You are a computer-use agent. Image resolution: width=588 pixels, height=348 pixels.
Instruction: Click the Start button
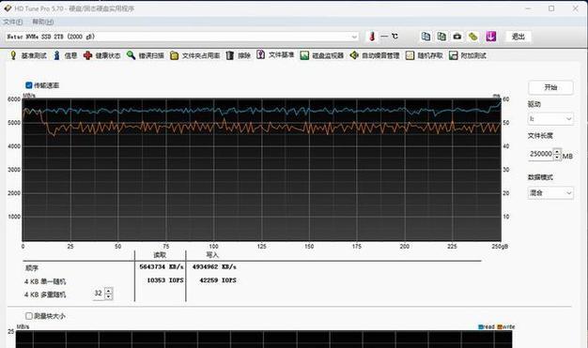click(550, 87)
